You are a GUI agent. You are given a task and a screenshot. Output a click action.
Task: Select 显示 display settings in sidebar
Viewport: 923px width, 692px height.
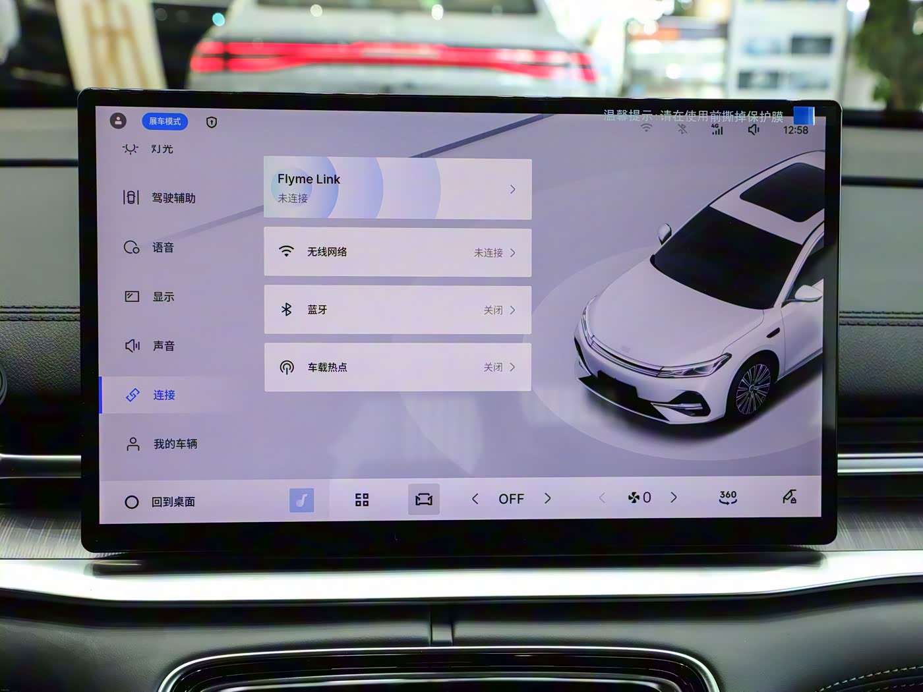163,297
